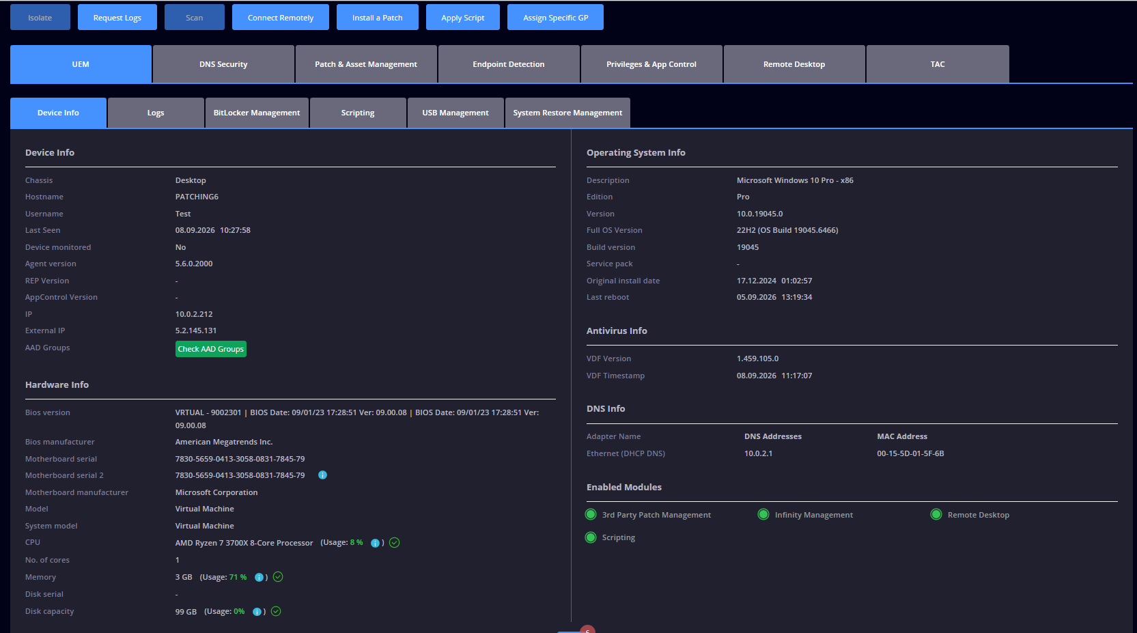Select Motherboard manufacturer Microsoft Corporation

(x=216, y=492)
